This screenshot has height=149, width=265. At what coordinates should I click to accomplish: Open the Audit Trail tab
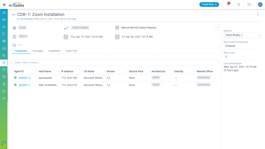pyautogui.click(x=71, y=51)
